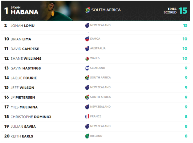Screen dimensions: 193x143
Task: Click South Africa flag beside Jaque Fourie
Action: [x=87, y=78]
